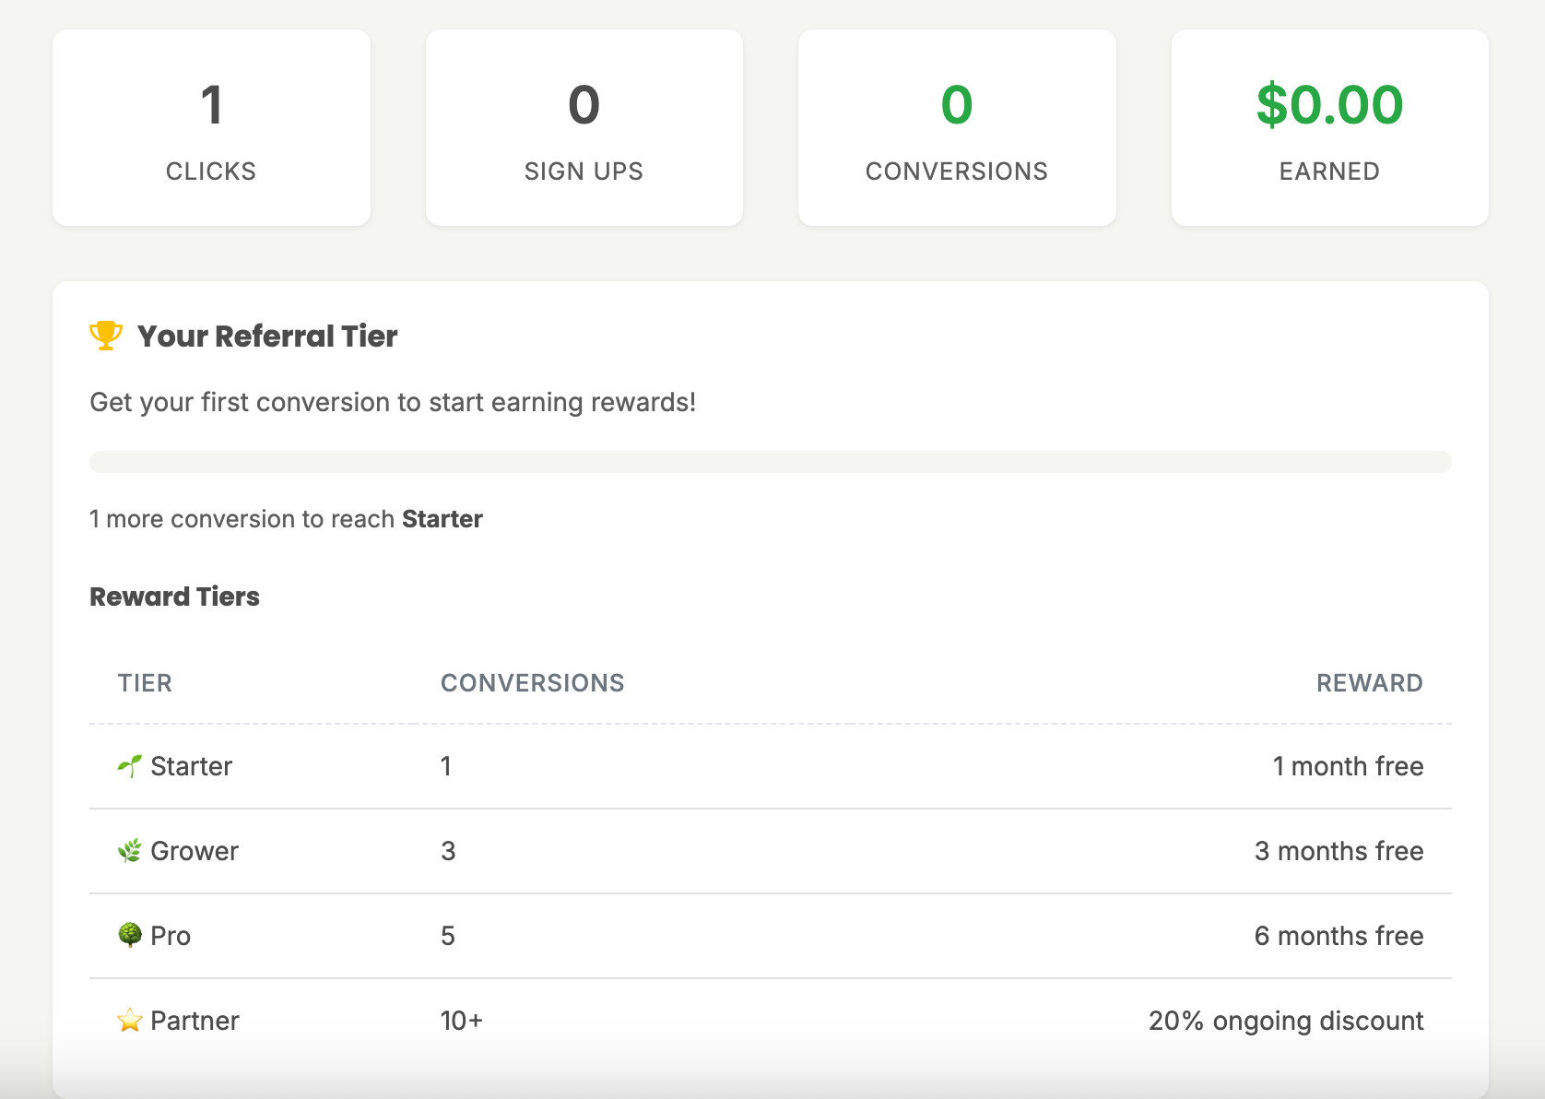Viewport: 1545px width, 1099px height.
Task: Click the referral progress bar
Action: pyautogui.click(x=770, y=461)
